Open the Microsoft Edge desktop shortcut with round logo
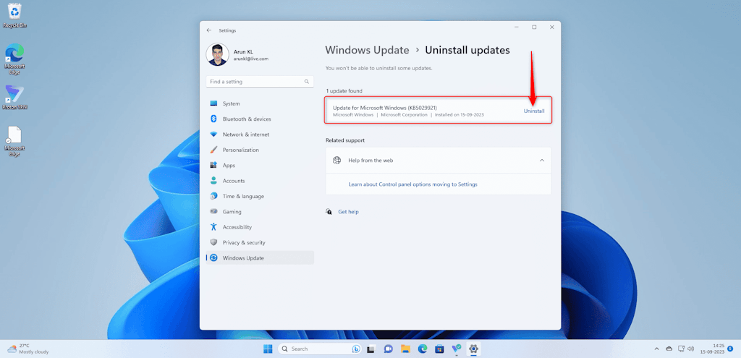741x358 pixels. [x=14, y=59]
